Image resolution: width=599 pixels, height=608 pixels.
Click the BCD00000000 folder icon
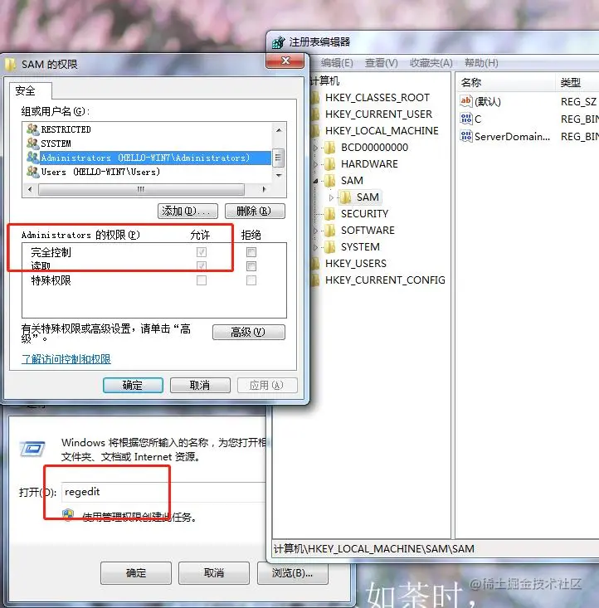click(x=330, y=148)
